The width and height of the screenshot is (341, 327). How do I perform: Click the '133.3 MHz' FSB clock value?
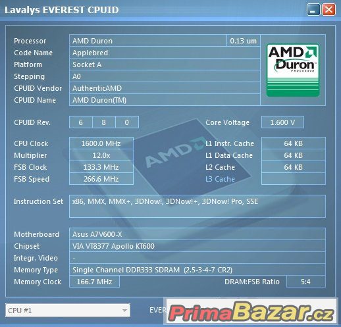point(101,167)
